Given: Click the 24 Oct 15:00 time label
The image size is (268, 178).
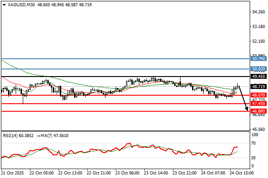Looking at the screenshot, I should click(243, 173).
